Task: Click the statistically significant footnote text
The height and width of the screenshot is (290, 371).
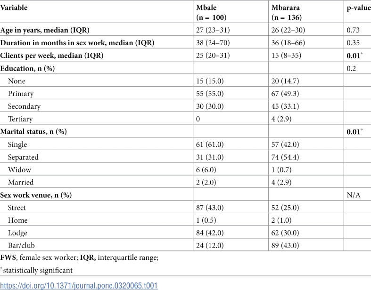Action: tap(38, 270)
